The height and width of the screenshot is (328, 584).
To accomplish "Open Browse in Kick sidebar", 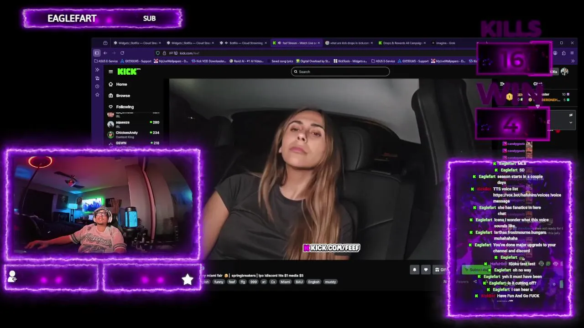I will pos(123,96).
